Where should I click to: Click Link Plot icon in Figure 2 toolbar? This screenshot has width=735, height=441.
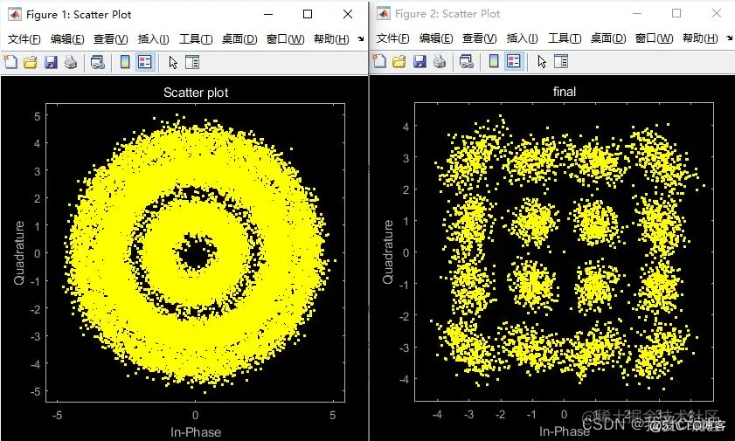point(467,61)
